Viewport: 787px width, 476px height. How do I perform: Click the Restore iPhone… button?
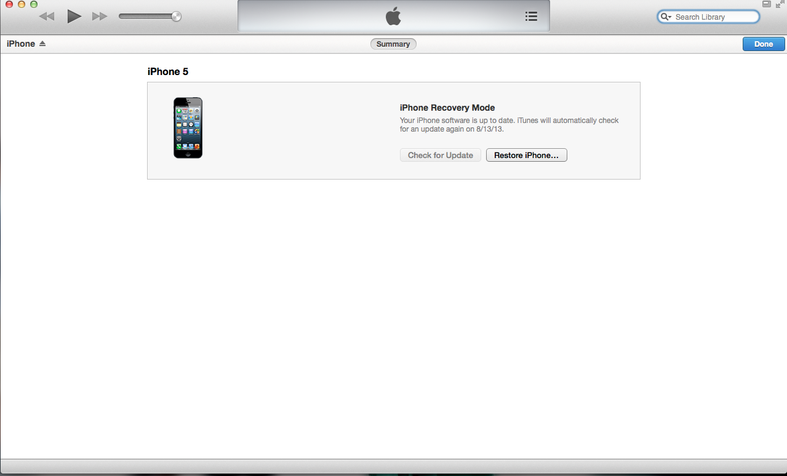pyautogui.click(x=526, y=156)
